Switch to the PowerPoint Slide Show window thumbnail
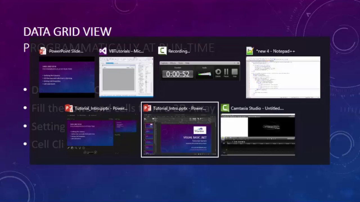Screen dimensions: 360x202 (67, 77)
